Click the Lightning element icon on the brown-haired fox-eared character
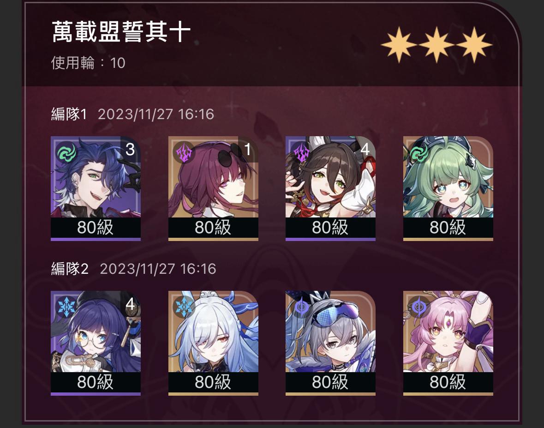The width and height of the screenshot is (544, 428). (x=301, y=152)
